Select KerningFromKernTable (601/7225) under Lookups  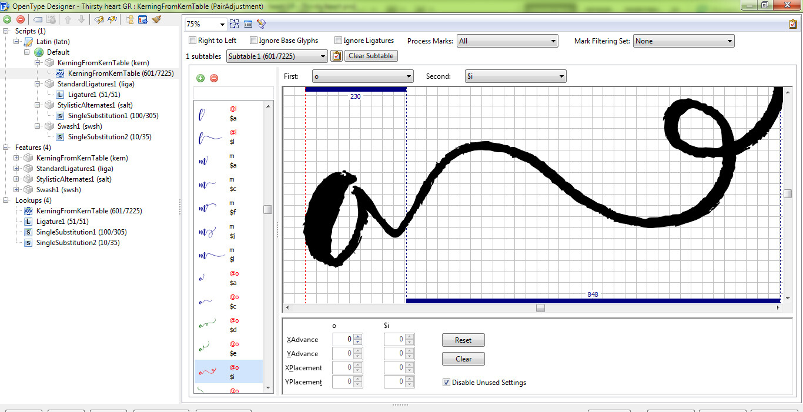pyautogui.click(x=89, y=211)
